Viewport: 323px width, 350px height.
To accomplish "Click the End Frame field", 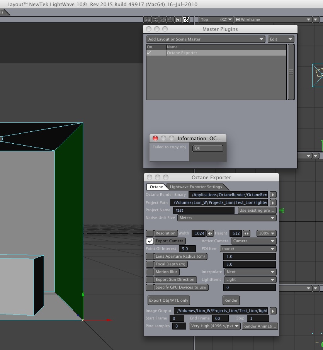I will (220, 318).
